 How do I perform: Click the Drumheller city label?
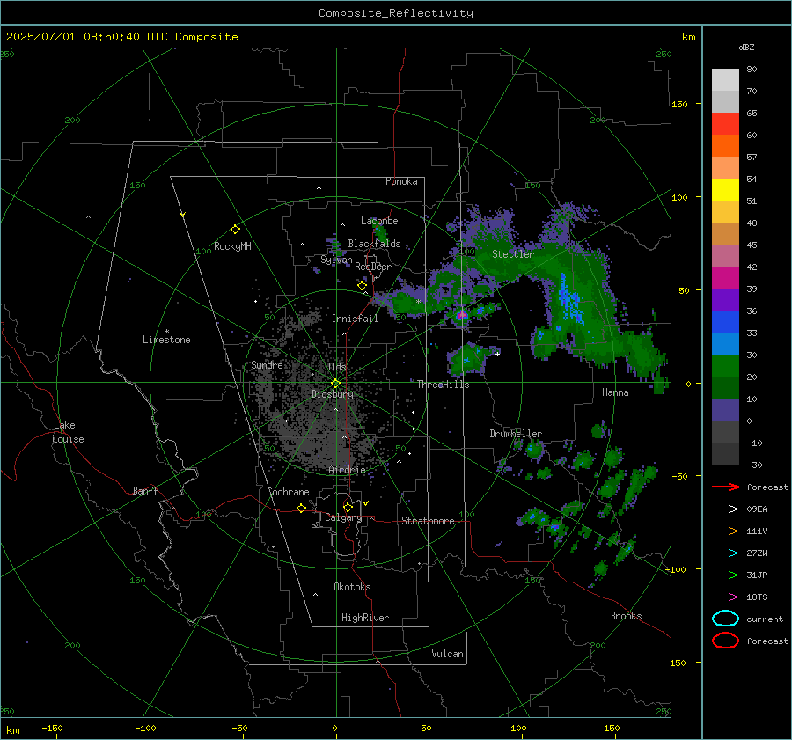click(515, 434)
